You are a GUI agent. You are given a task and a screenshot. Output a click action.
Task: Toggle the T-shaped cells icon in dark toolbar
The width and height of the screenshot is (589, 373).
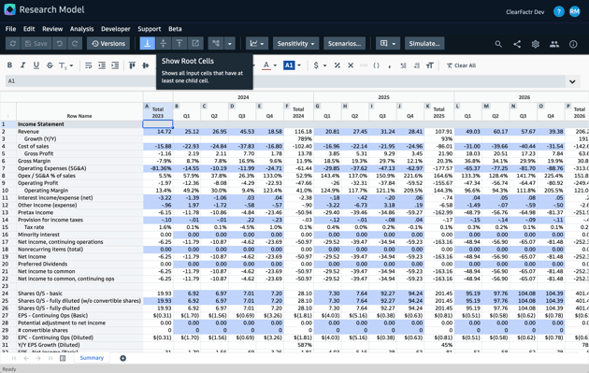point(180,44)
